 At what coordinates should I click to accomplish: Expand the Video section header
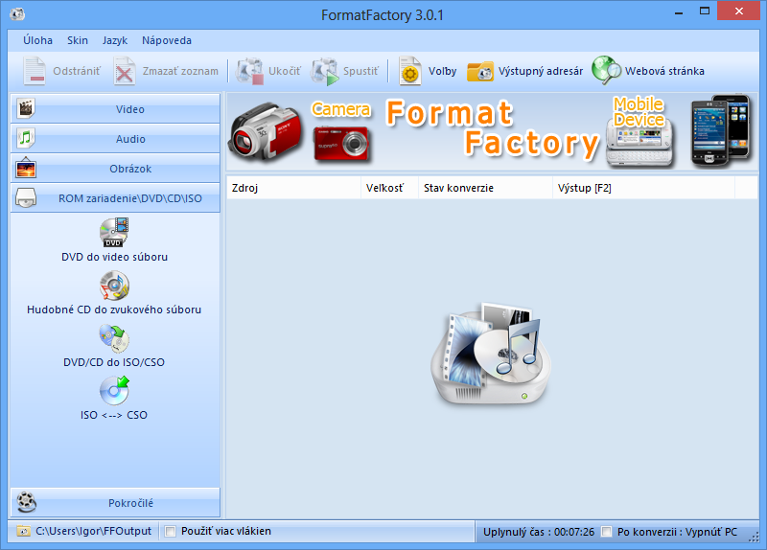(115, 109)
